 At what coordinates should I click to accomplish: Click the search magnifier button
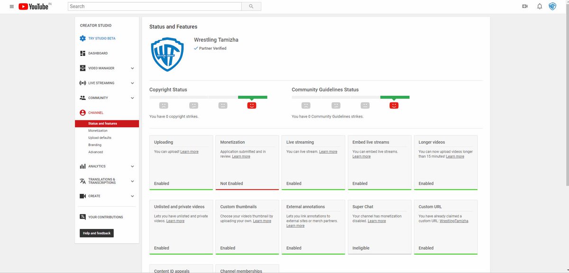tap(251, 7)
